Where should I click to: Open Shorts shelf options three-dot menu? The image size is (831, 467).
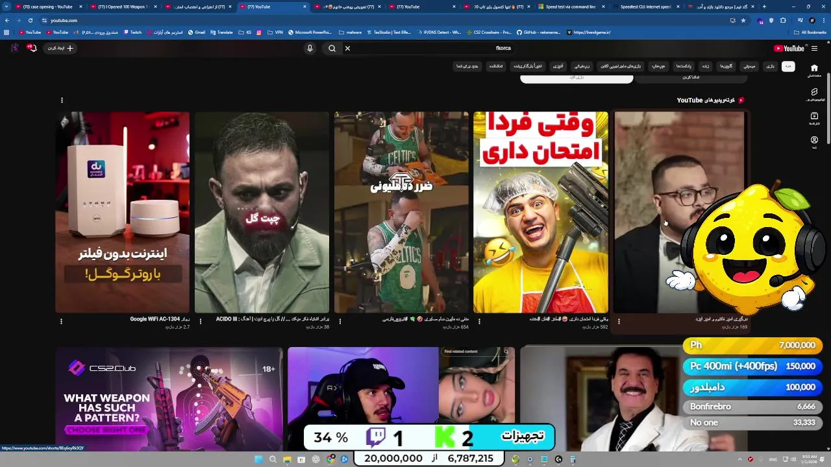[62, 100]
